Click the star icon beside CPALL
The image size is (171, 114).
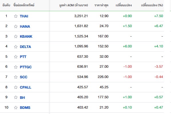click(16, 87)
